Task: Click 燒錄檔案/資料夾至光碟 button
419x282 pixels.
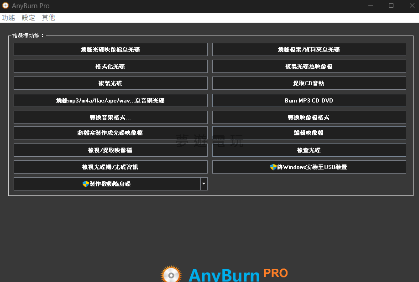Action: point(309,49)
